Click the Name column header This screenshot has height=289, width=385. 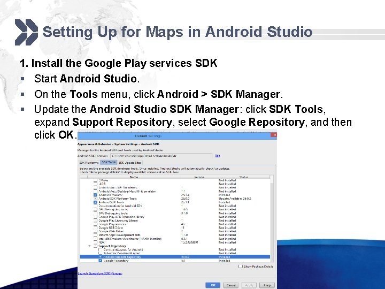click(x=134, y=177)
